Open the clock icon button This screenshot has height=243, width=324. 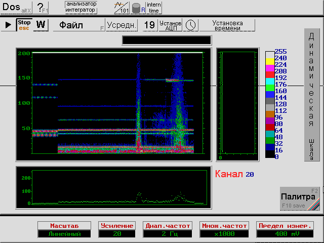(x=190, y=25)
